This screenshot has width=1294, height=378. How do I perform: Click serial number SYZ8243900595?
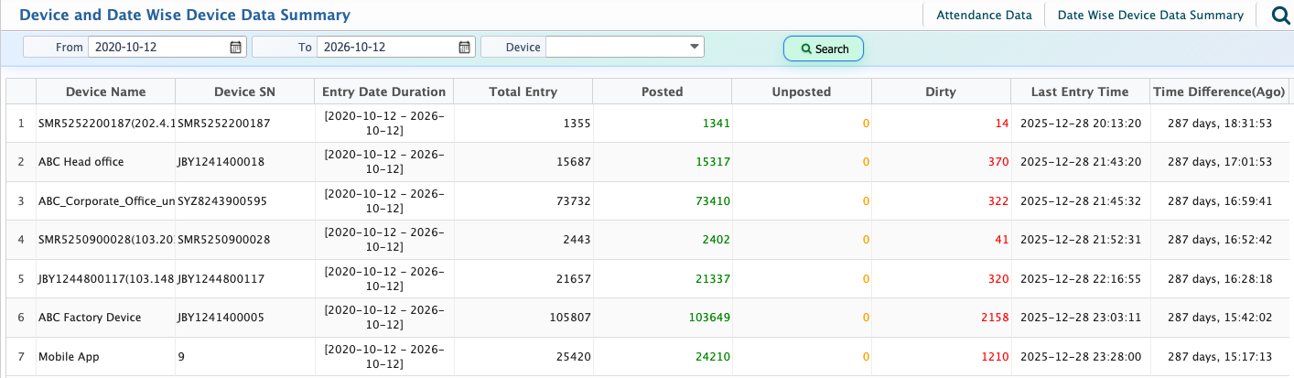click(221, 201)
